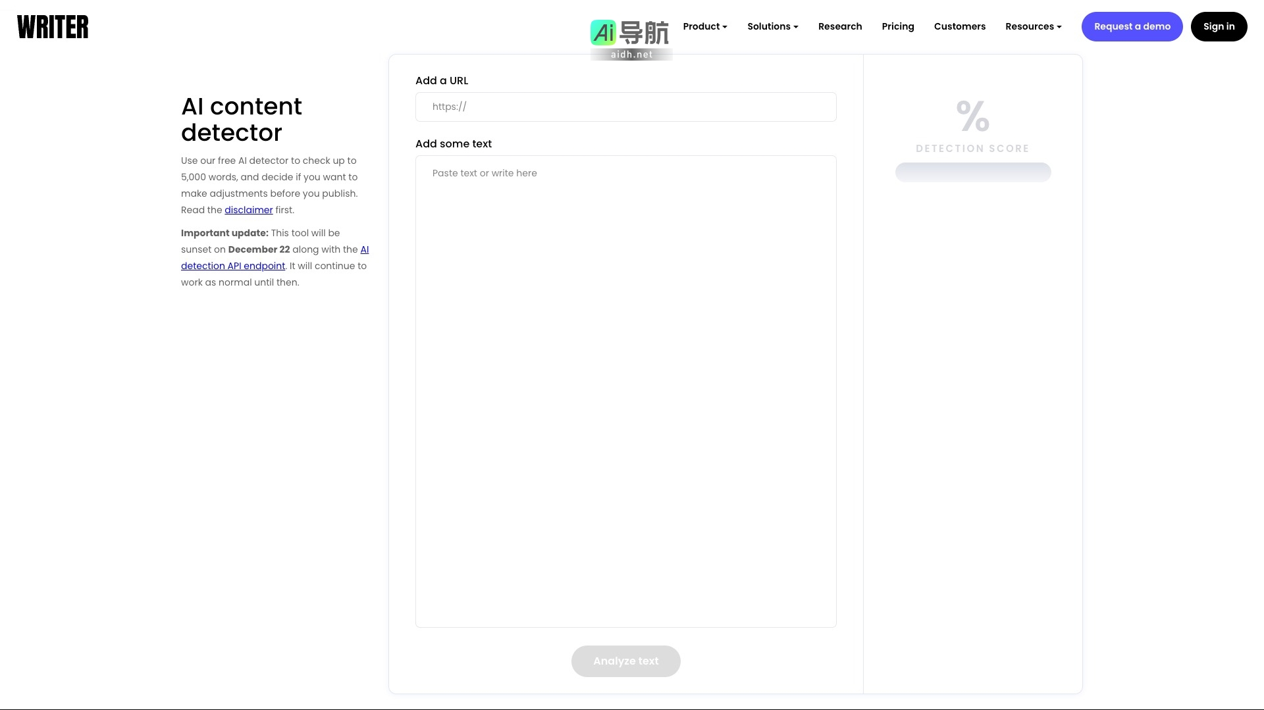1264x710 pixels.
Task: Expand the Resources dropdown menu
Action: (1033, 26)
